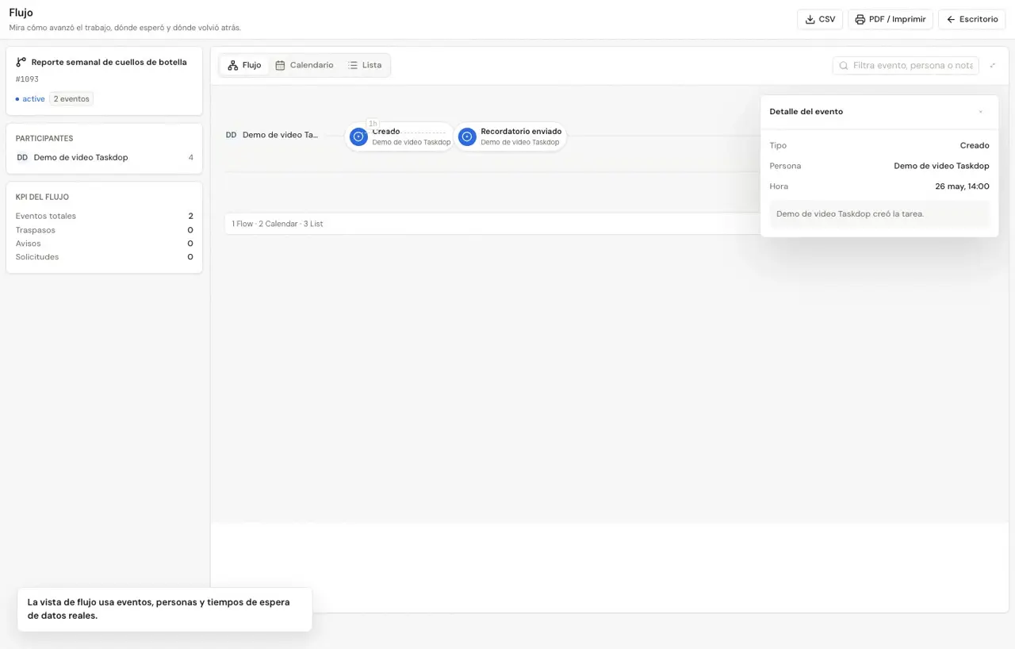
Task: Switch to the Lista tab
Action: pos(365,65)
